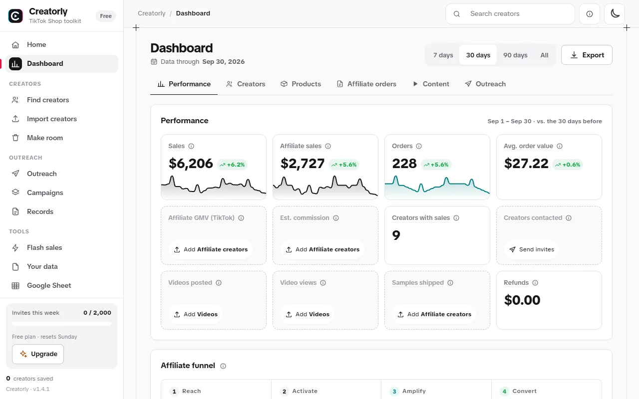This screenshot has width=639, height=399.
Task: Click Creatorly breadcrumb link
Action: (x=152, y=13)
